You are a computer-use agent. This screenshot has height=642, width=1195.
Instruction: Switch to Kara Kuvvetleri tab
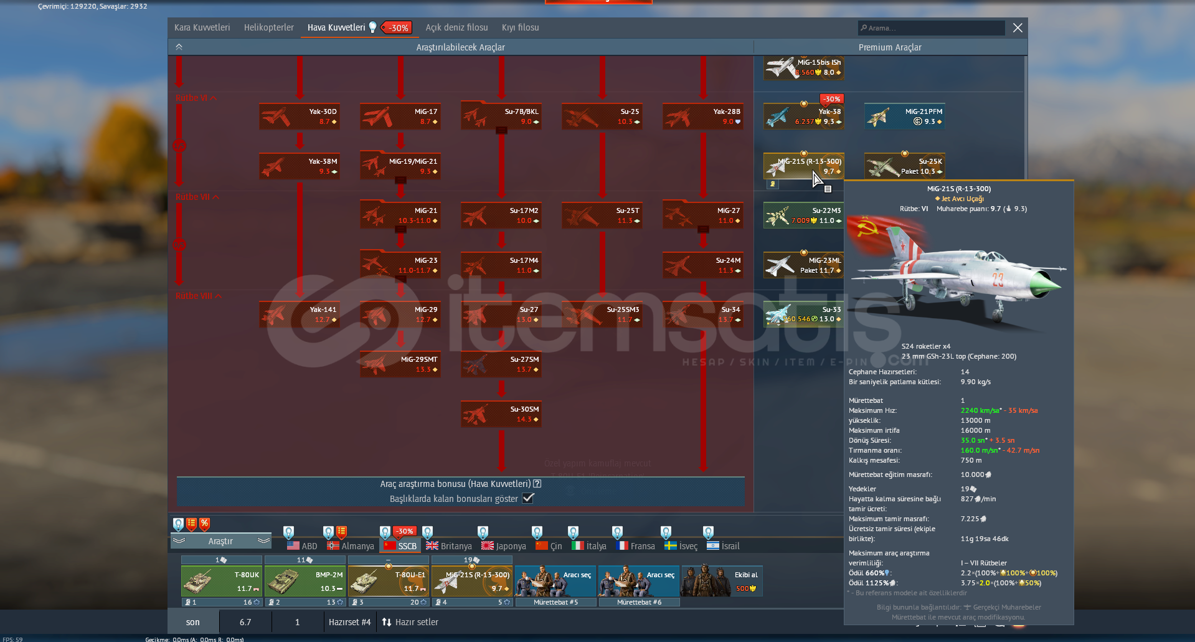coord(202,27)
